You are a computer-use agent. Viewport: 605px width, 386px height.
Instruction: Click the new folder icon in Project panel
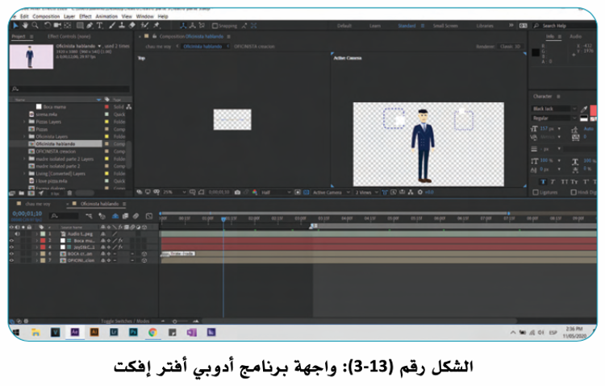pyautogui.click(x=22, y=193)
